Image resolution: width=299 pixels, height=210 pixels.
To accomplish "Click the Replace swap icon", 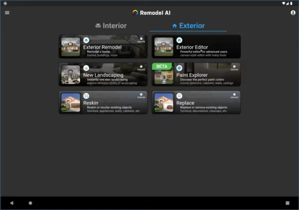I will pyautogui.click(x=179, y=96).
